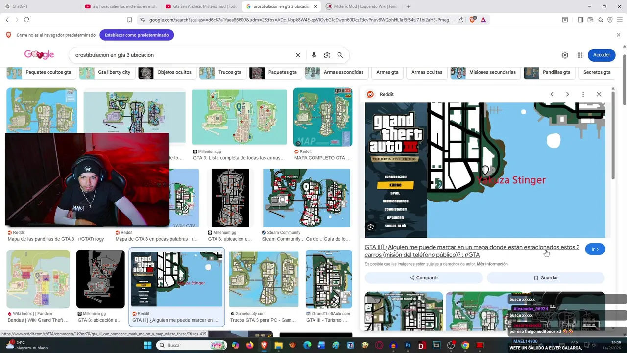Open the three-dot options in the image panel

coord(583,94)
